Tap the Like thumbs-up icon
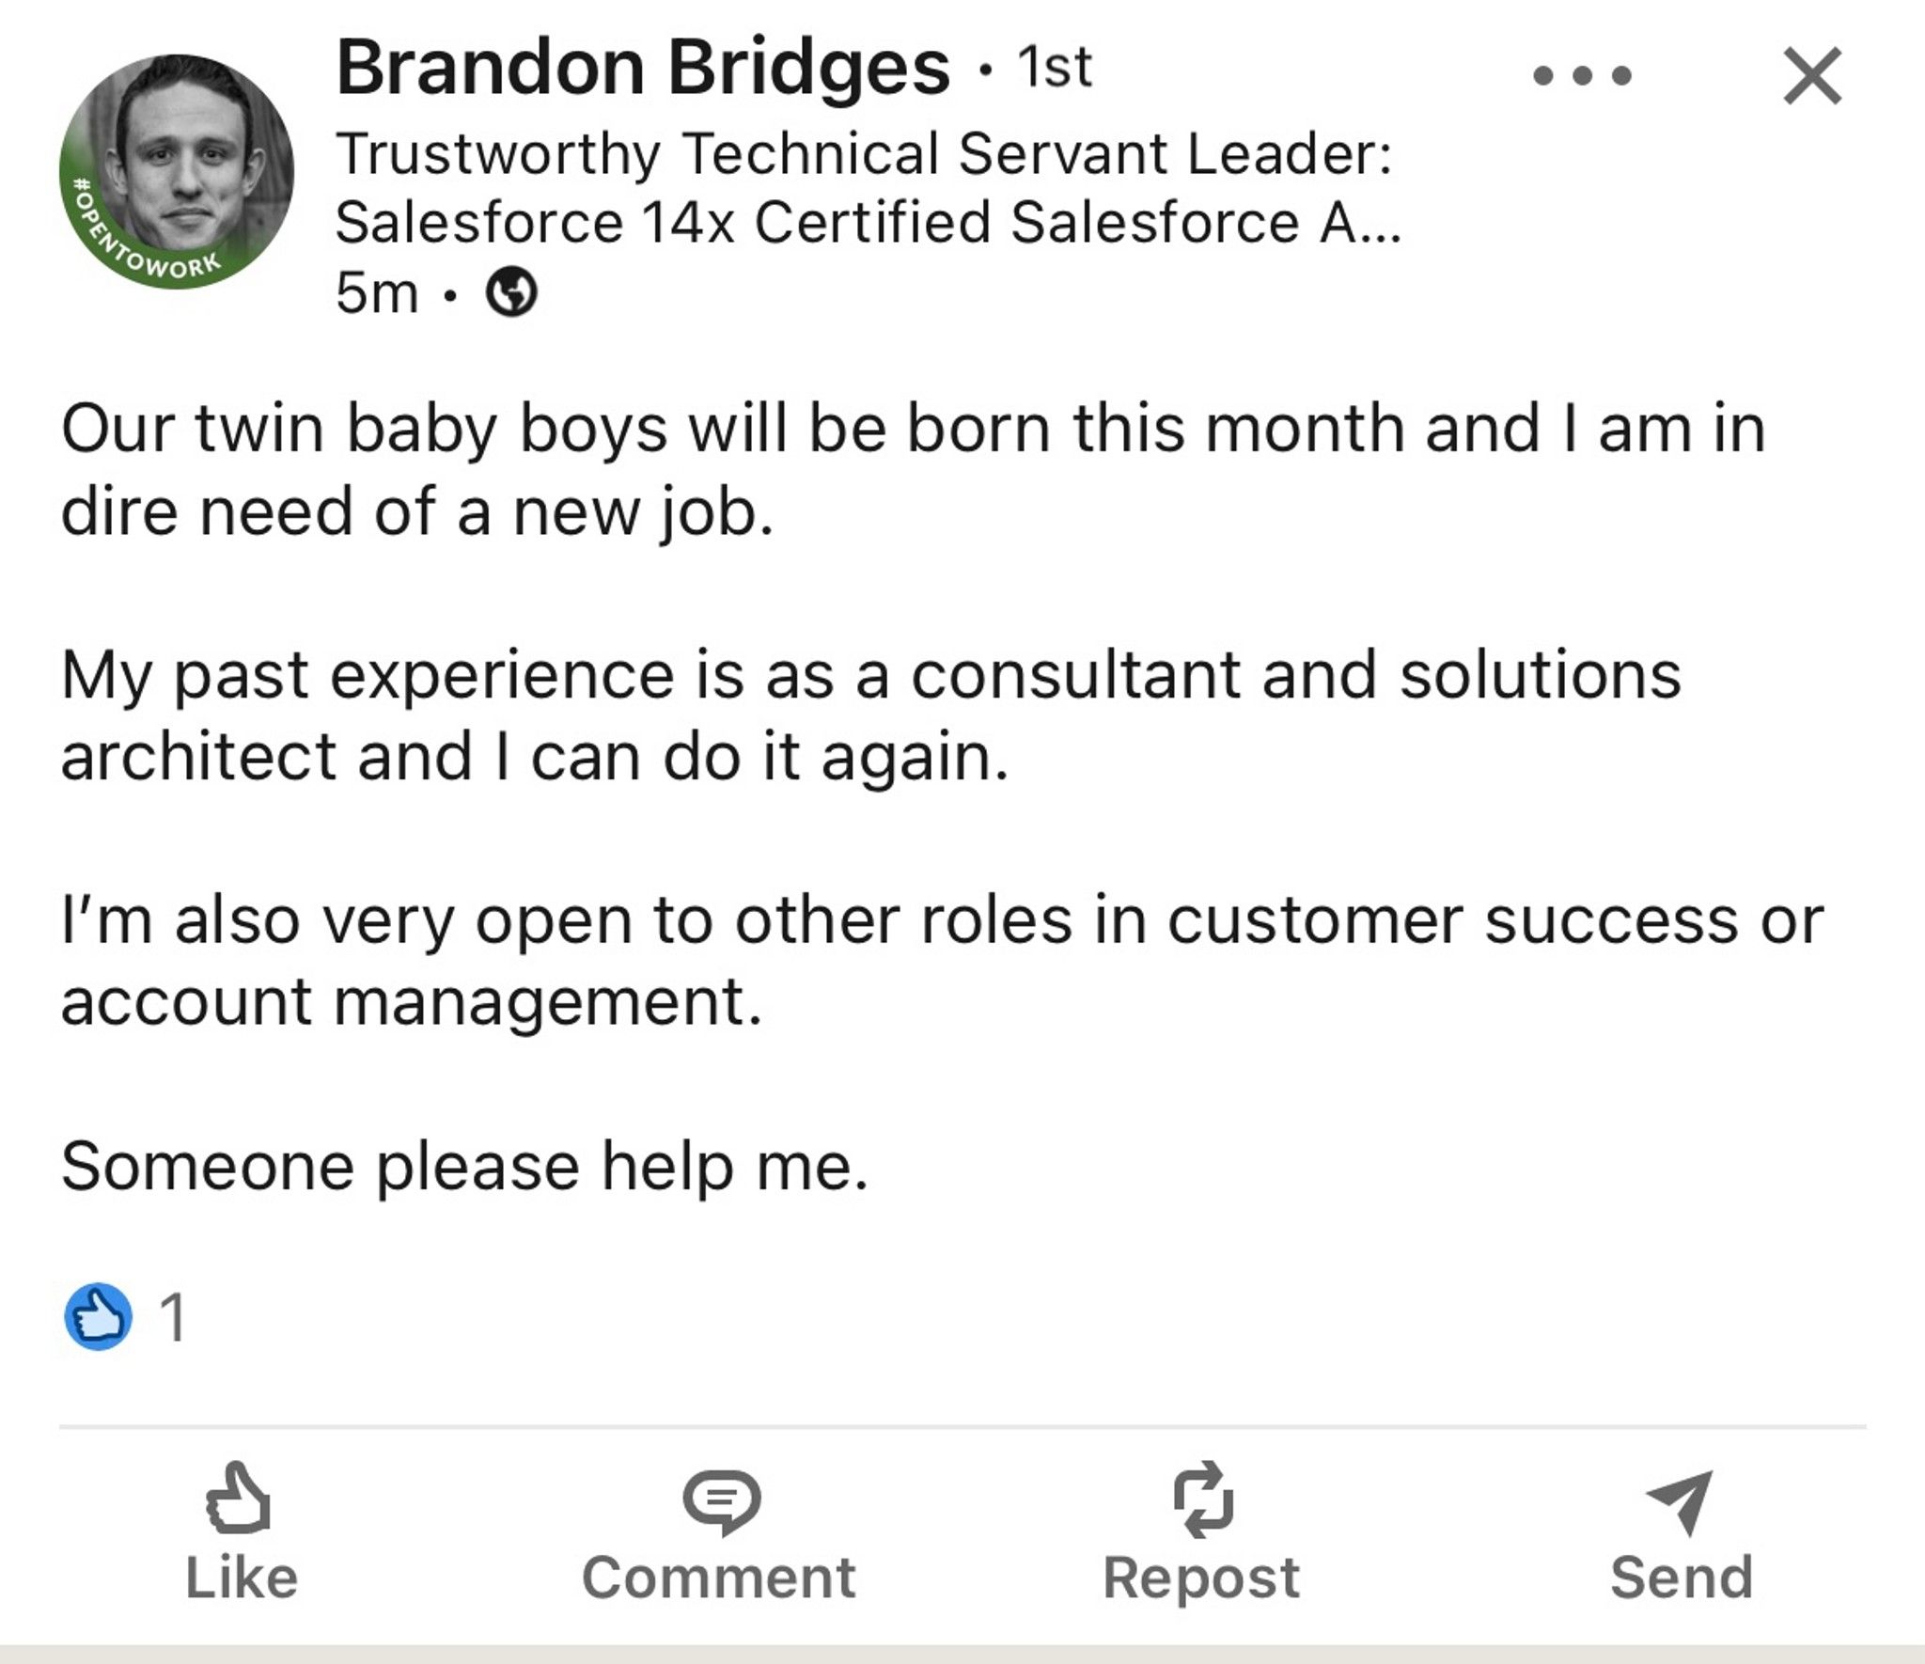Image resolution: width=1925 pixels, height=1664 pixels. click(x=239, y=1497)
